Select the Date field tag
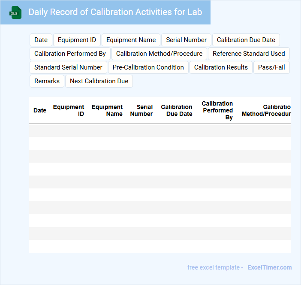Viewport: 301px width, 285px height. 41,40
